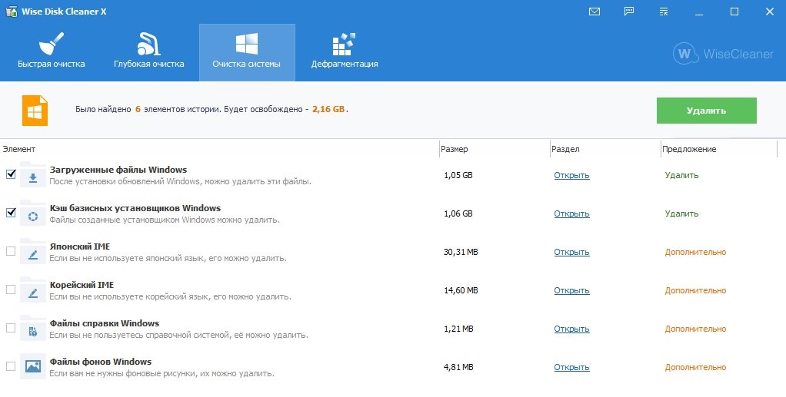Image resolution: width=786 pixels, height=397 pixels.
Task: Check the Японский IME checkbox
Action: 11,251
